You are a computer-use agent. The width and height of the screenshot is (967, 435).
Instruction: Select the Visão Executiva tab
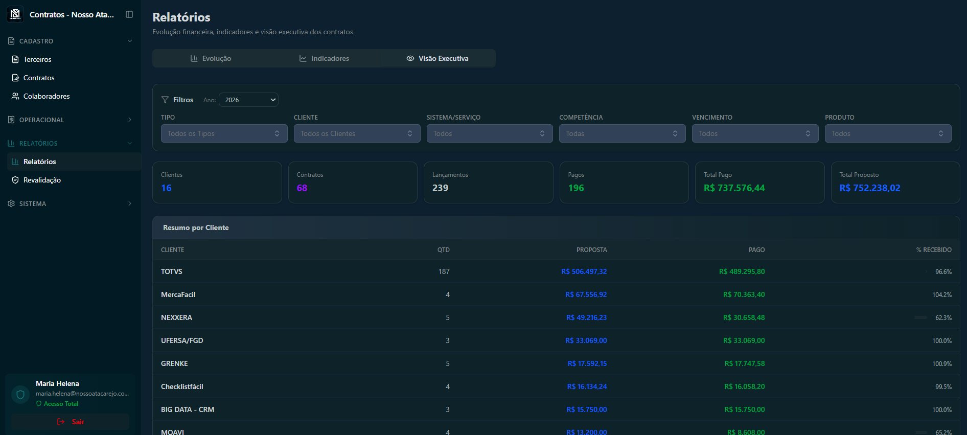[438, 58]
